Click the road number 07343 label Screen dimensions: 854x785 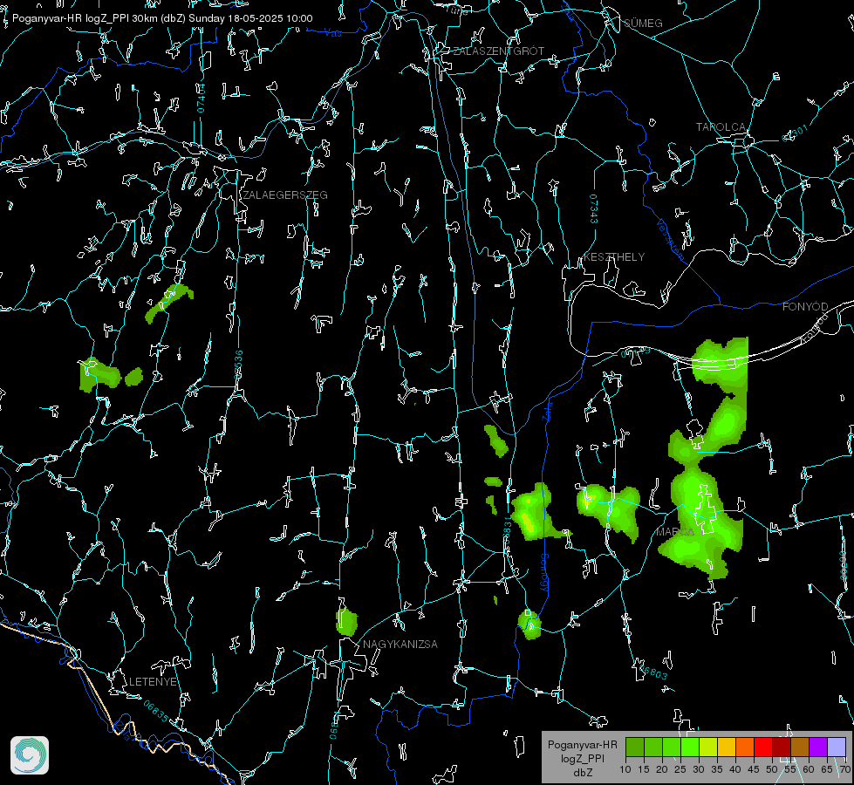click(594, 209)
